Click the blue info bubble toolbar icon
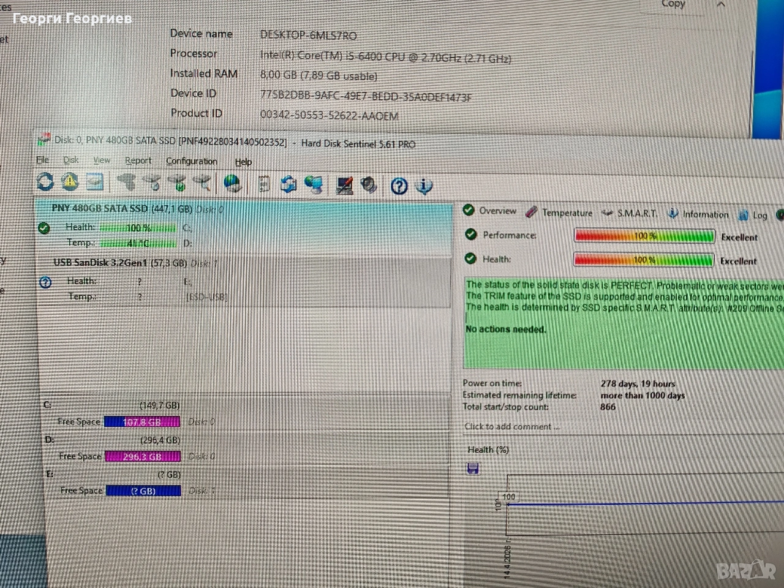 424,186
